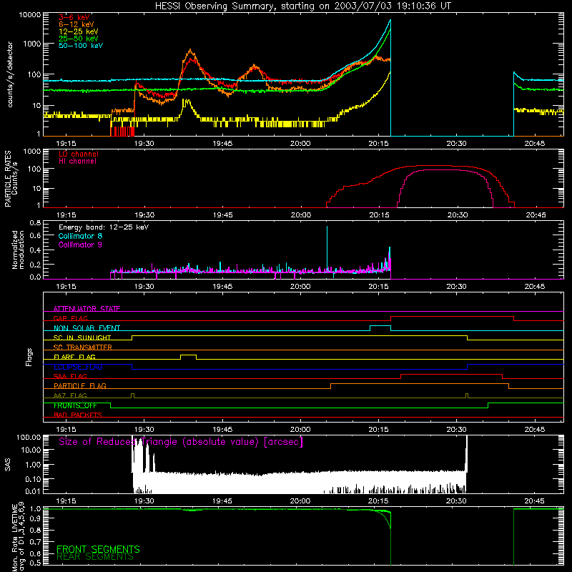
Task: Click the 10000 y-axis tick label
Action: tap(30, 14)
